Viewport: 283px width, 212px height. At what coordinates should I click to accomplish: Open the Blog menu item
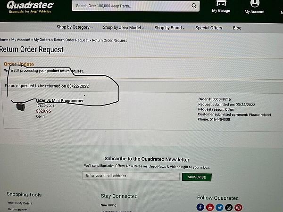(x=237, y=28)
